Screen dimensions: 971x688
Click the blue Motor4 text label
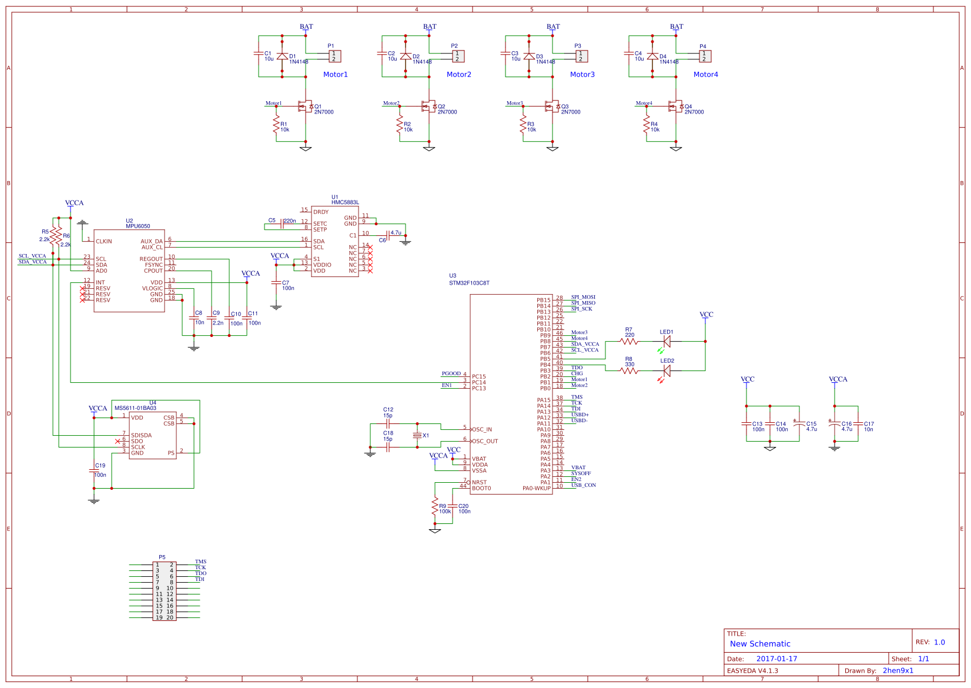[x=705, y=75]
